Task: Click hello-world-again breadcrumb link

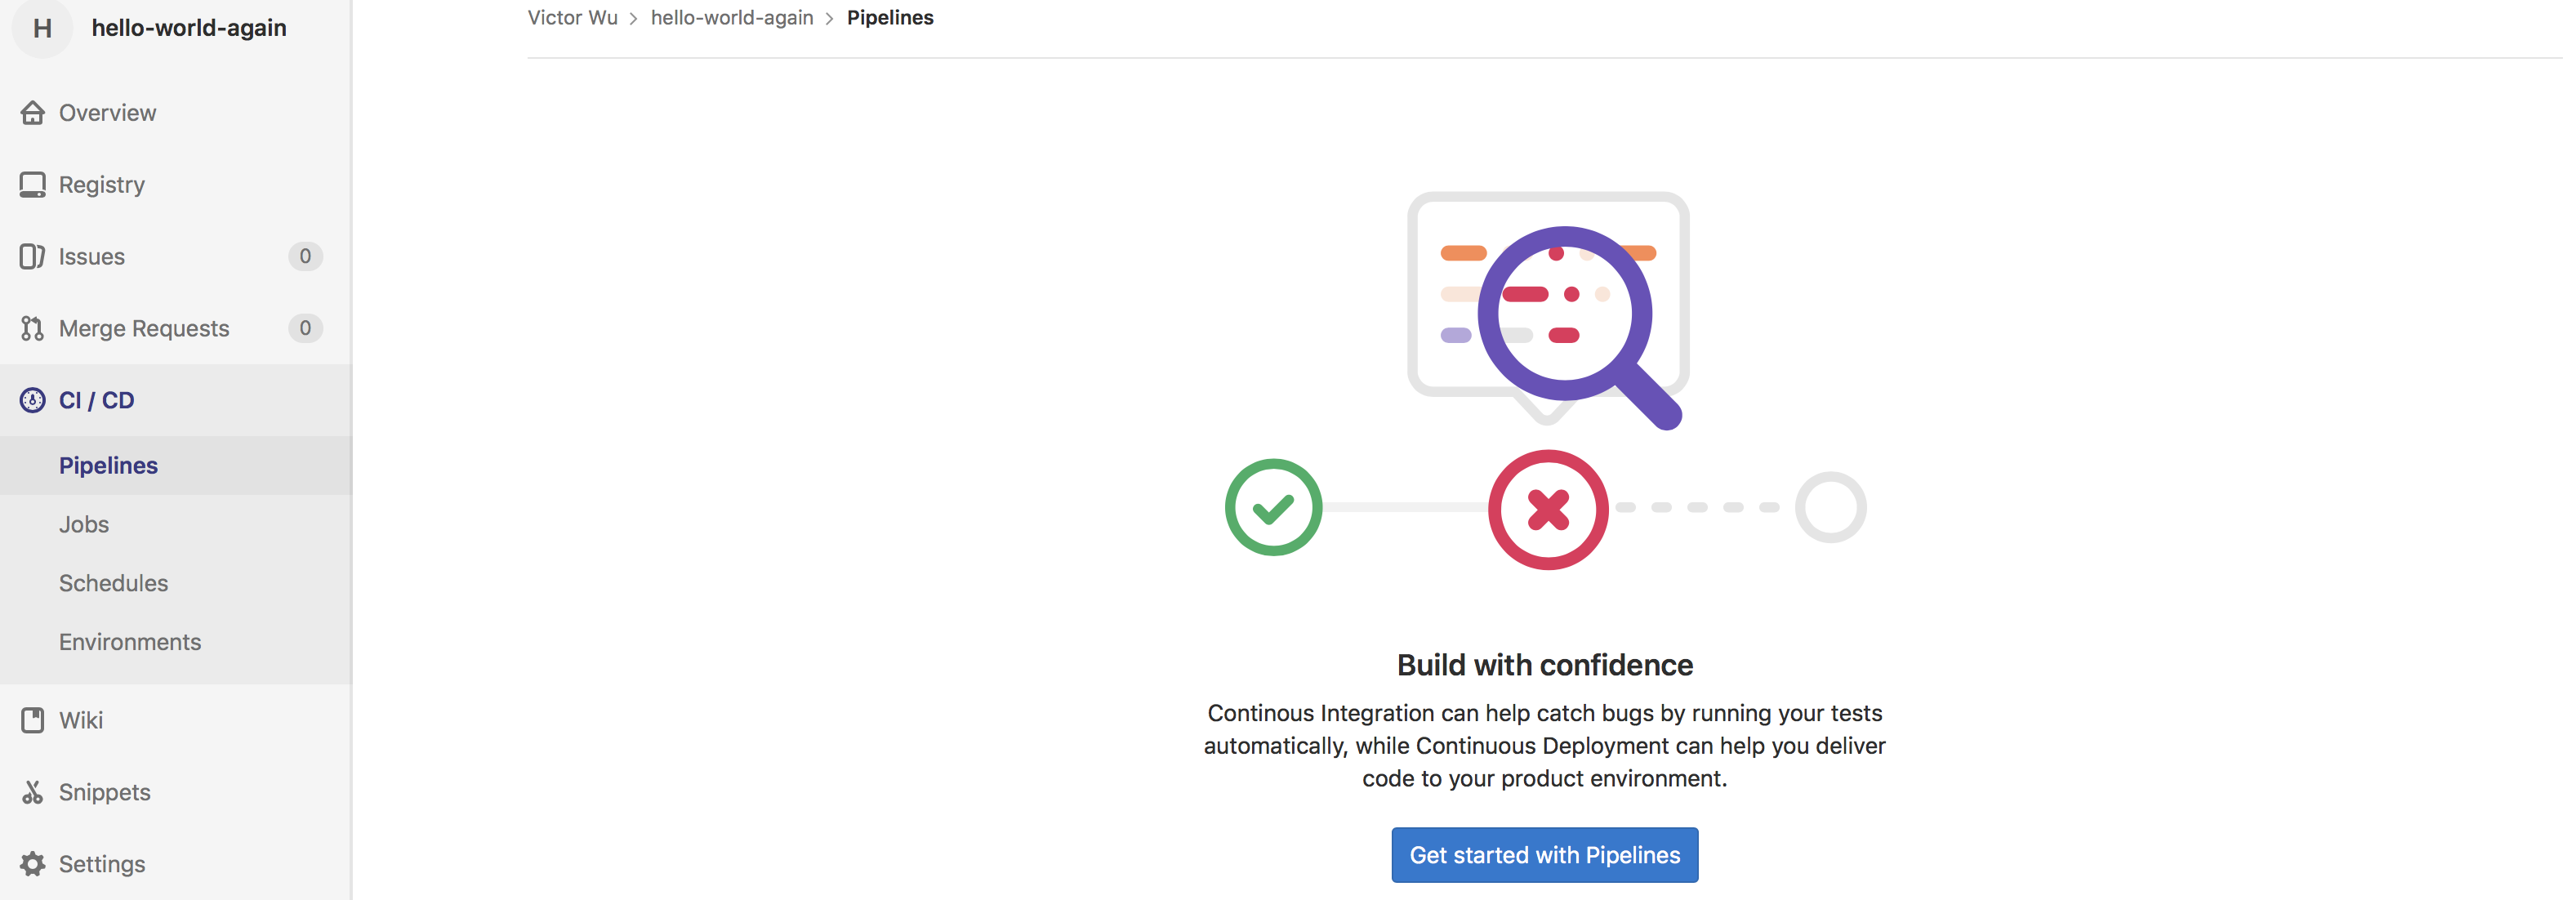Action: click(732, 18)
